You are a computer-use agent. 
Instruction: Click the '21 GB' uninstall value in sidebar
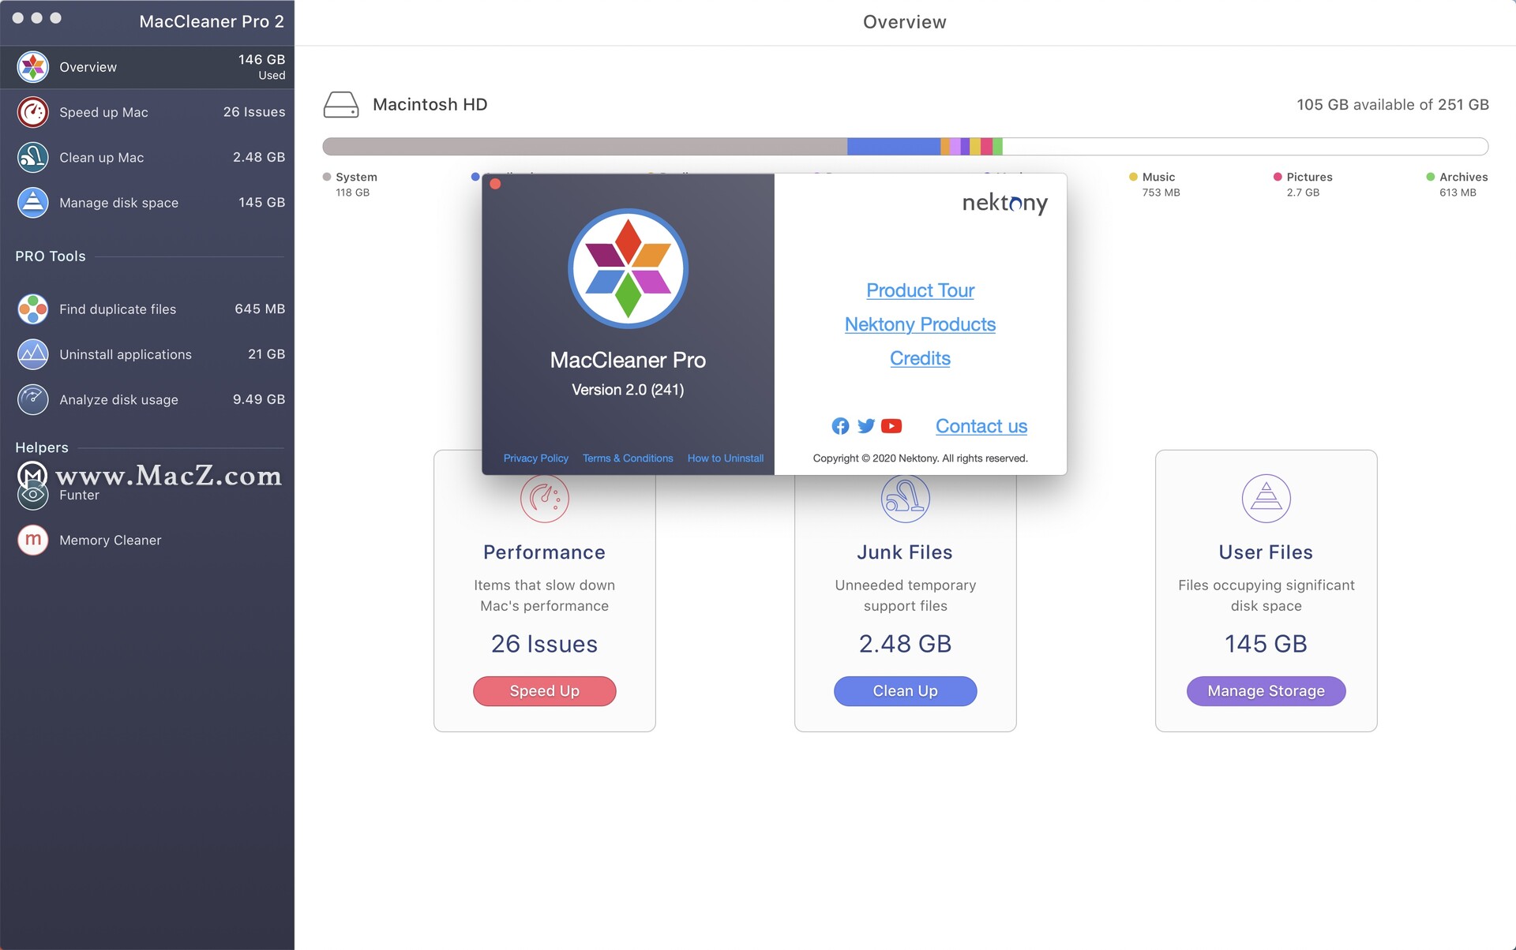[x=266, y=354]
